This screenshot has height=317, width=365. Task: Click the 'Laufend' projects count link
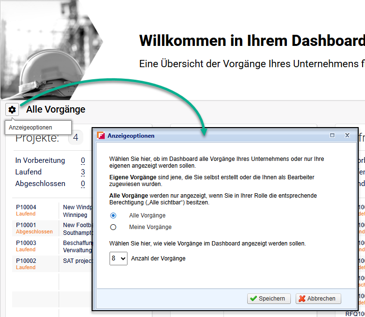83,172
